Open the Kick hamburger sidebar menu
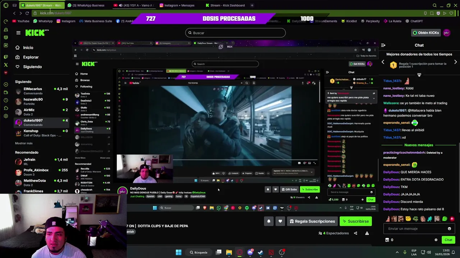 coord(18,33)
